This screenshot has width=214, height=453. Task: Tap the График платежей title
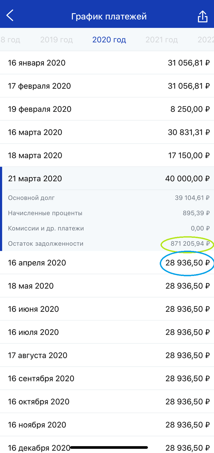[109, 17]
